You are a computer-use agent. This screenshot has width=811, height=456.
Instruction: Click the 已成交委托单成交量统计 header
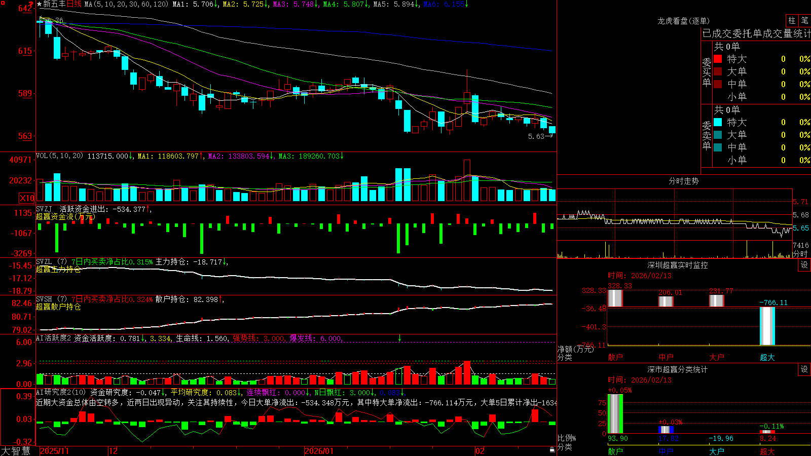(756, 34)
